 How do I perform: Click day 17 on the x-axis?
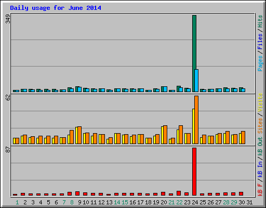(140, 202)
